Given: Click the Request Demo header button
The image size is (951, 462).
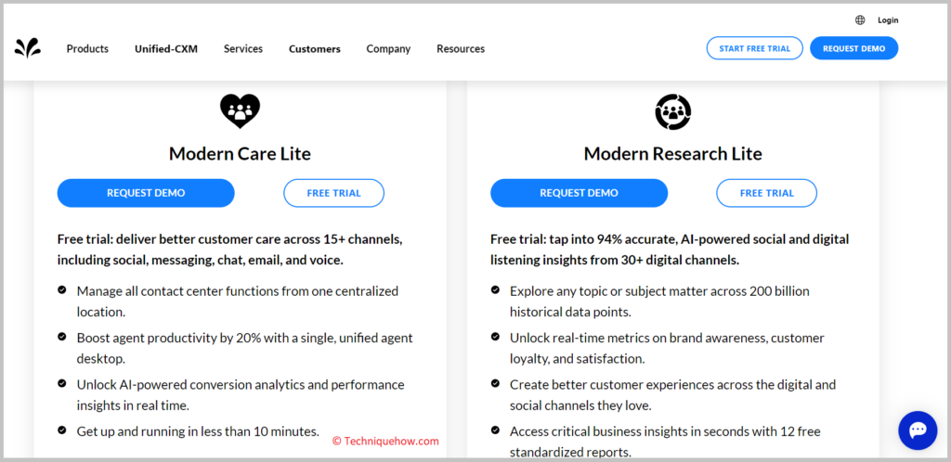Looking at the screenshot, I should [854, 48].
